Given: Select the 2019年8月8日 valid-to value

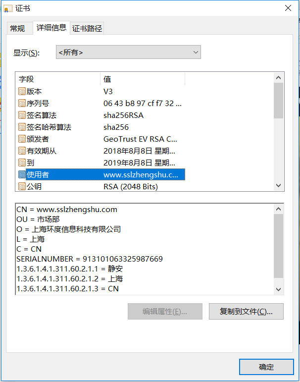Looking at the screenshot, I should [139, 163].
